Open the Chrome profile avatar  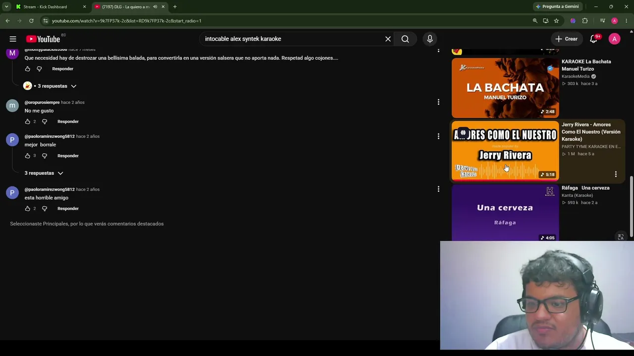tap(615, 21)
